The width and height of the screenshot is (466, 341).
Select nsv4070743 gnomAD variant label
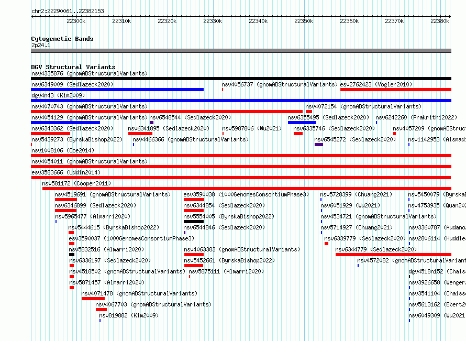tap(90, 106)
